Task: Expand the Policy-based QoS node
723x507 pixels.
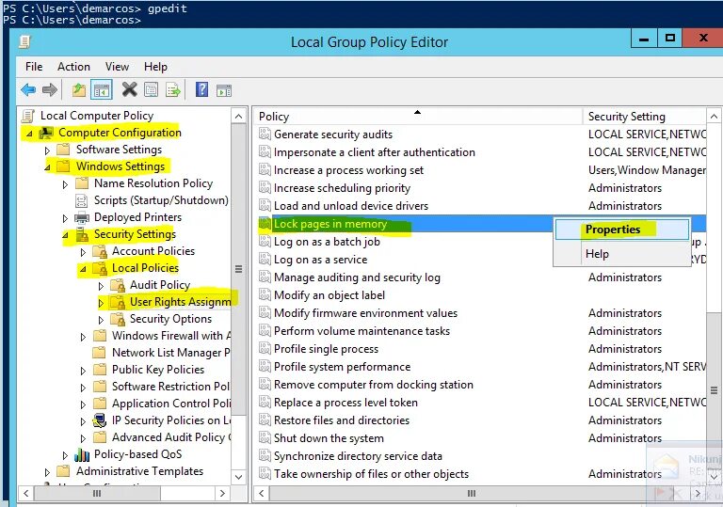Action: 65,455
